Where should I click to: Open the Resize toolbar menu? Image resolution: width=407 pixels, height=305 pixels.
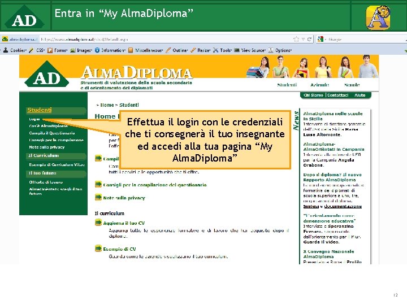coord(200,50)
